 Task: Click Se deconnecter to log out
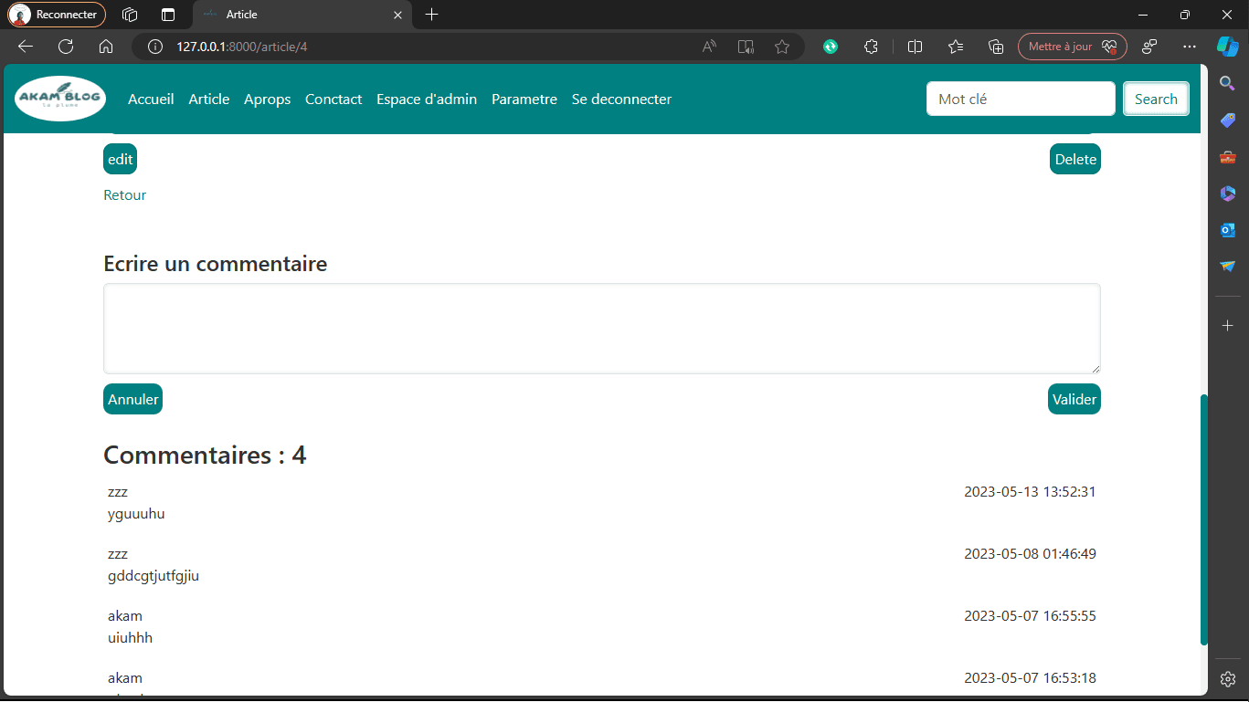coord(621,100)
